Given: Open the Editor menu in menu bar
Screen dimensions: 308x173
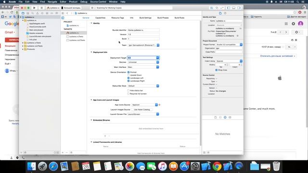Looking at the screenshot, I should [63, 2].
